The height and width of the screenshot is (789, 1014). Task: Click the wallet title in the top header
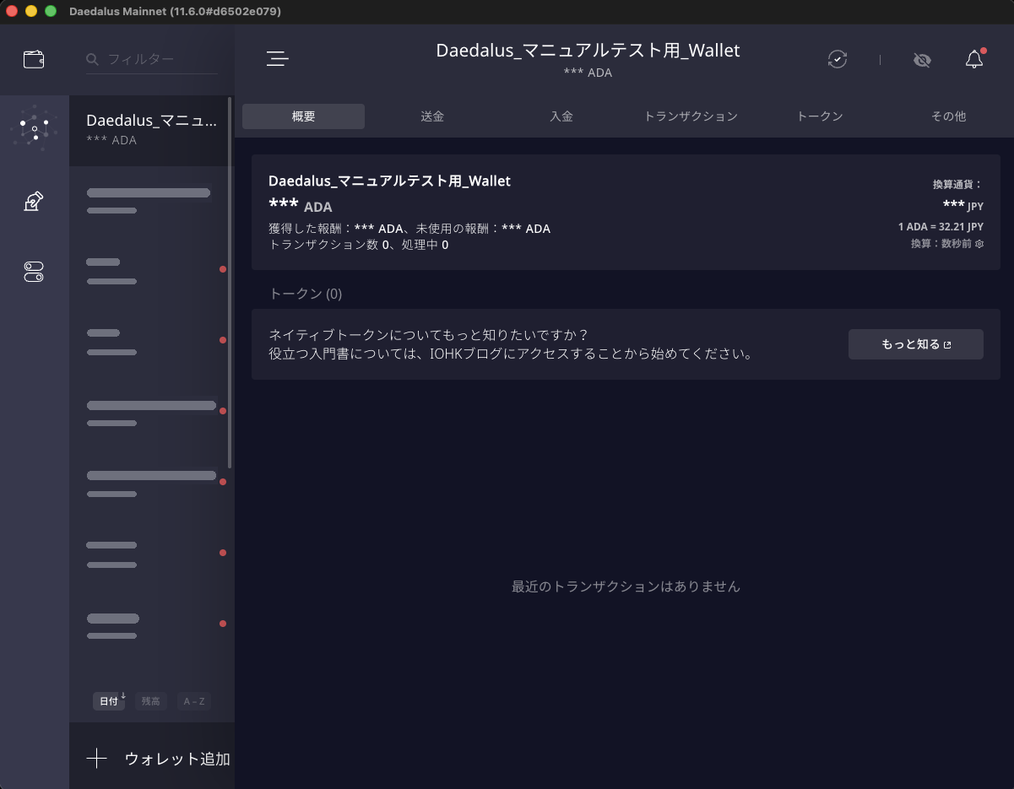coord(588,51)
